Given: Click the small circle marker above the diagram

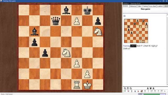Looking at the screenshot, I should (124, 16).
